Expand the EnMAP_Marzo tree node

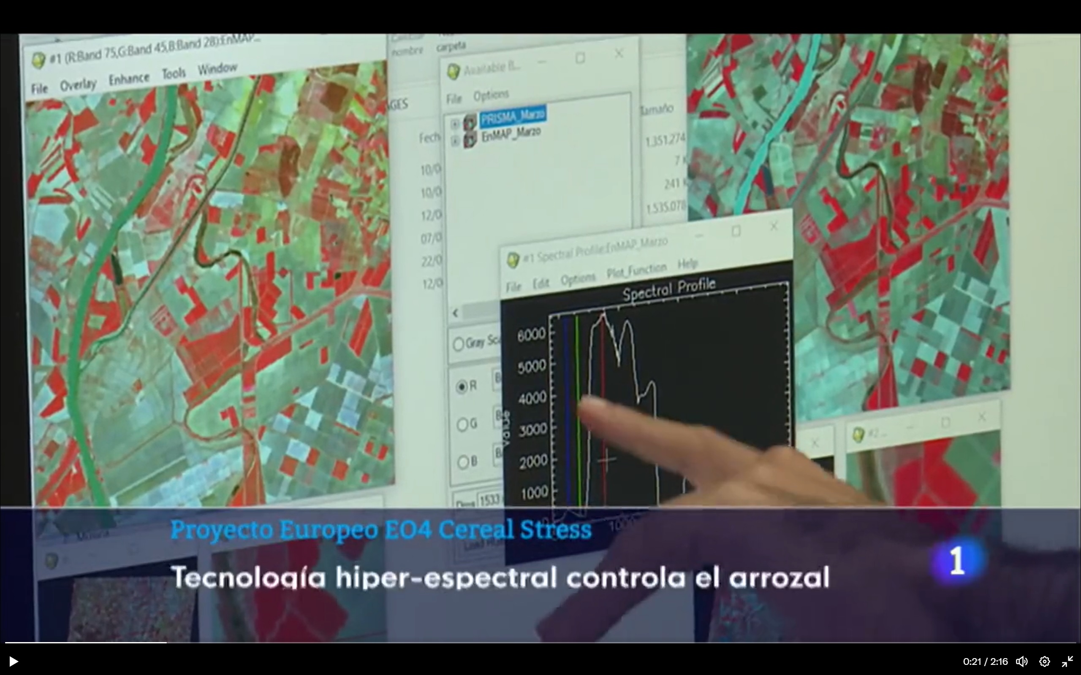455,141
